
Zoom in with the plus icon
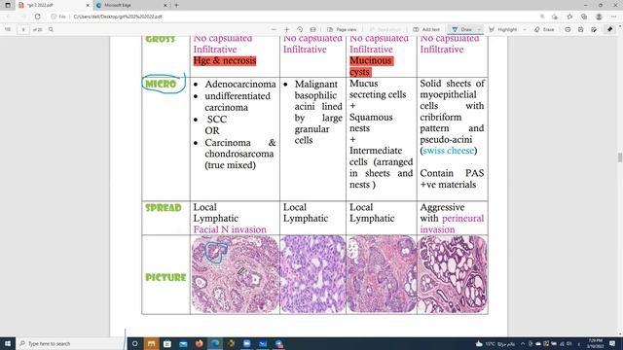286,29
